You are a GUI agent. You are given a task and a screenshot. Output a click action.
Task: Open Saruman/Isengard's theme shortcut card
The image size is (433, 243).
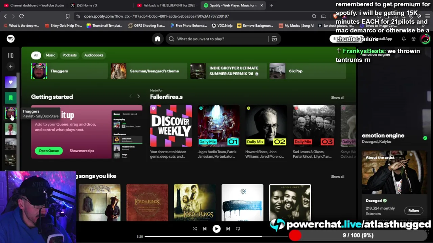(x=149, y=71)
